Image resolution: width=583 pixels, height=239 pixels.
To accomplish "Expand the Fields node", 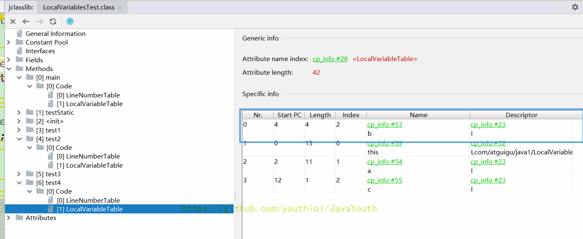I will (9, 60).
